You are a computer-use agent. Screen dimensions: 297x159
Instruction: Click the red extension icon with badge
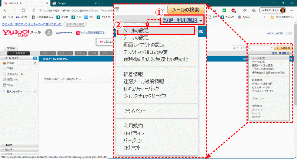(234, 10)
